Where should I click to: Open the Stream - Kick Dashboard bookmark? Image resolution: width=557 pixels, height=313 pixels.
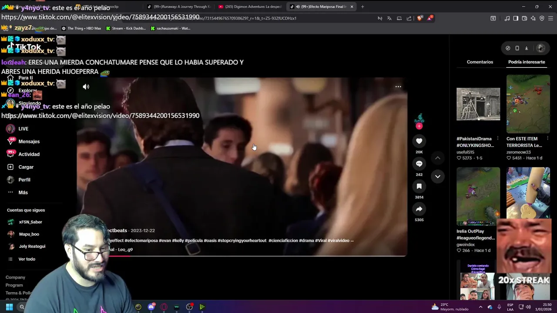click(126, 28)
